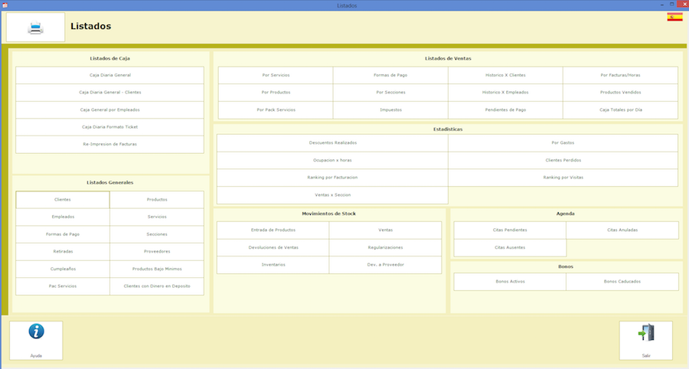Click the app icon in title bar
Screen dimensions: 689x369
pyautogui.click(x=5, y=5)
